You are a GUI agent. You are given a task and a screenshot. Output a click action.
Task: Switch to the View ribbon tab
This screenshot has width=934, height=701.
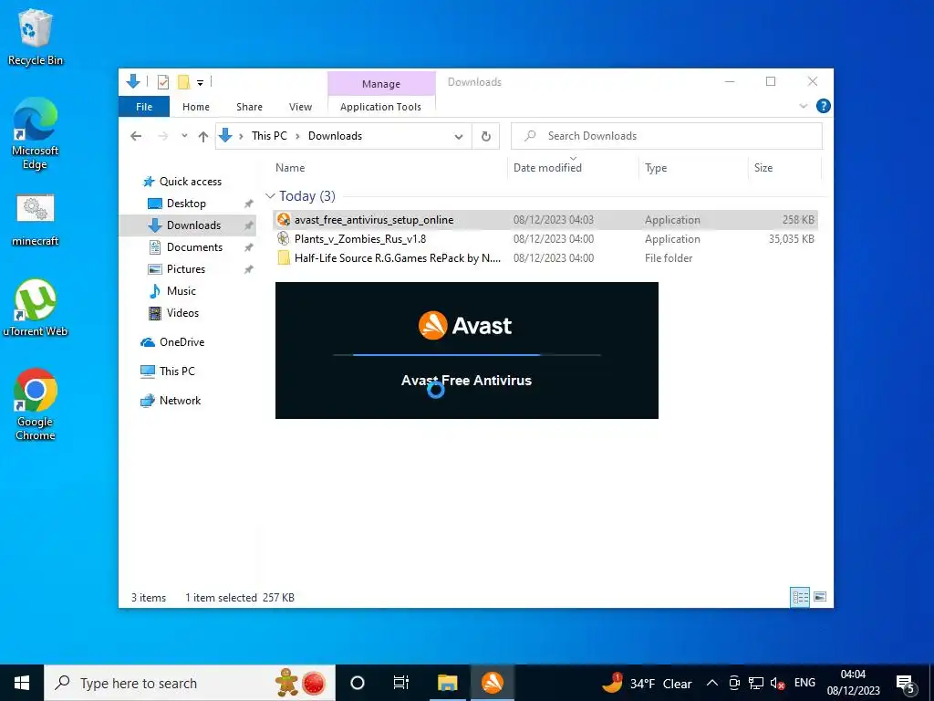pyautogui.click(x=300, y=107)
